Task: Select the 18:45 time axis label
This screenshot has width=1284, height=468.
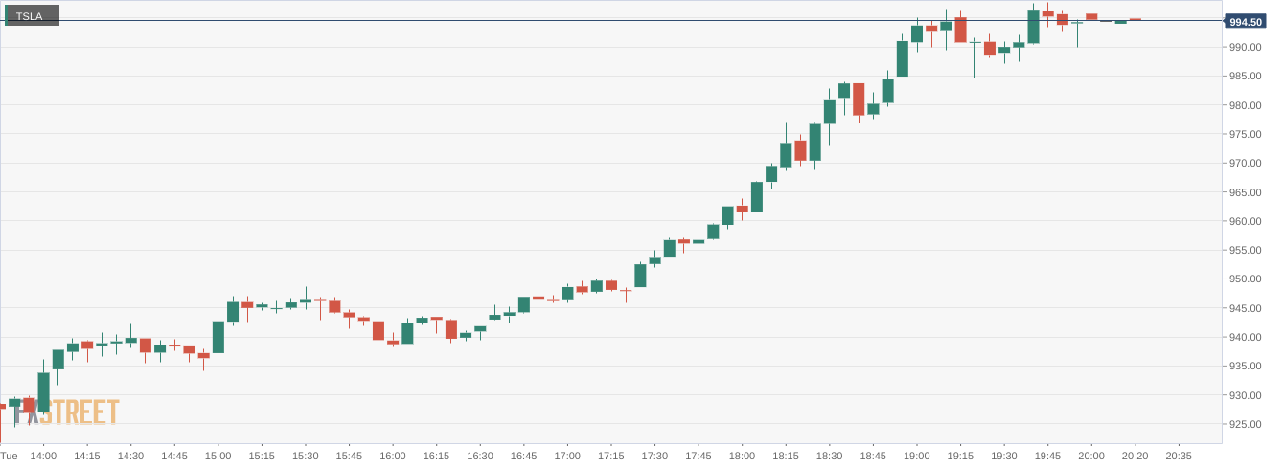Action: coord(873,456)
